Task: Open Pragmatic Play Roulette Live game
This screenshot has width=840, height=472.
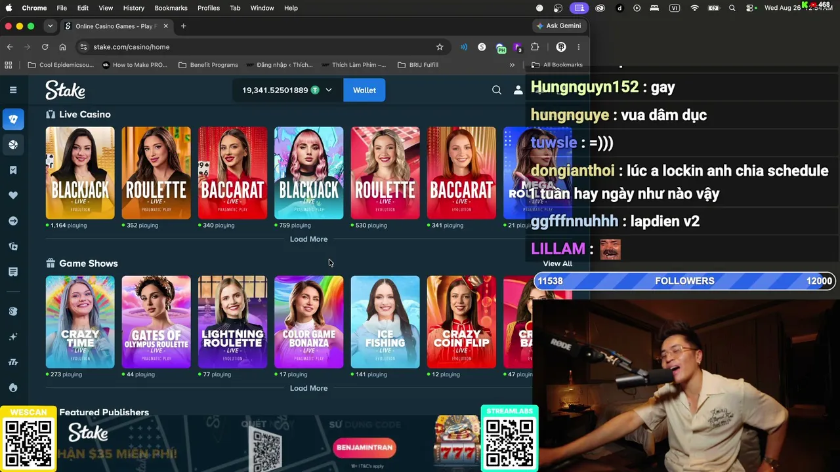Action: coord(156,173)
